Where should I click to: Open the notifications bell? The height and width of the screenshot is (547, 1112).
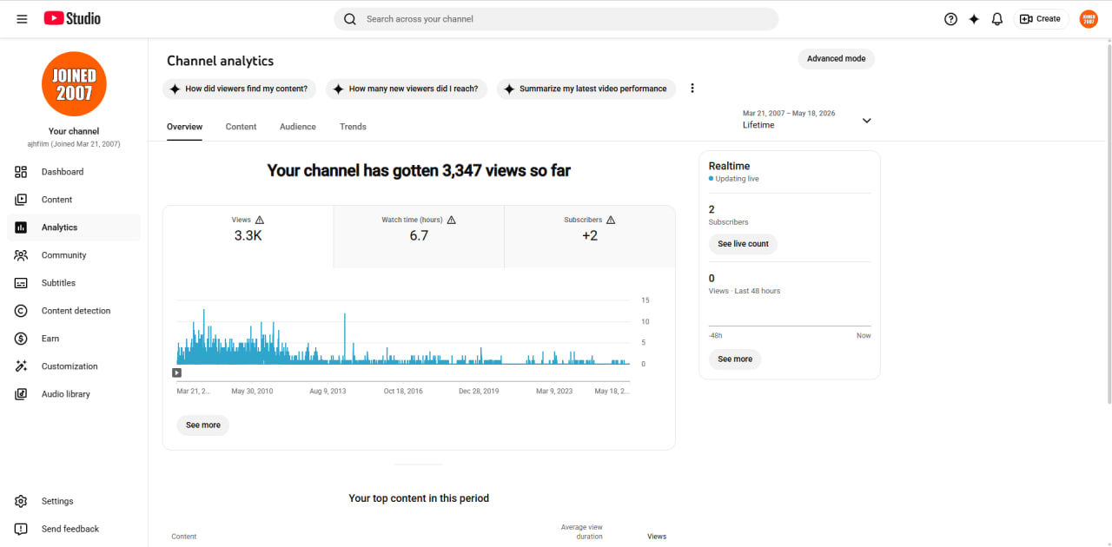997,19
